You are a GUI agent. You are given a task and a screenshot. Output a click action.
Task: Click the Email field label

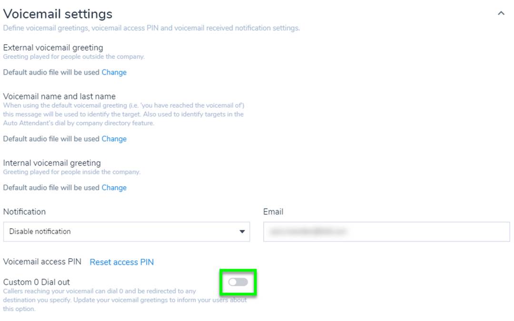pos(273,212)
